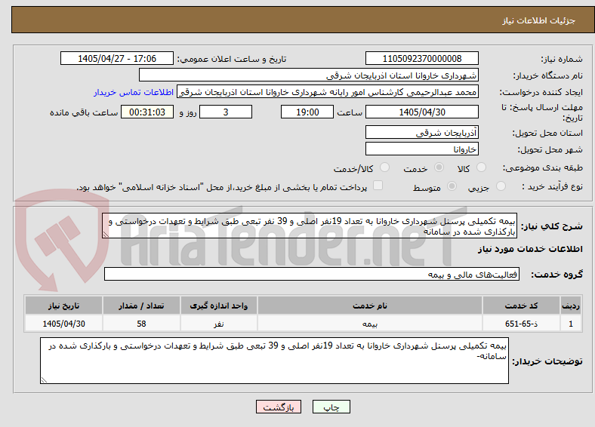
Task: Click the اطلاعات خدمات مورد نیاز heading
Action: point(530,249)
